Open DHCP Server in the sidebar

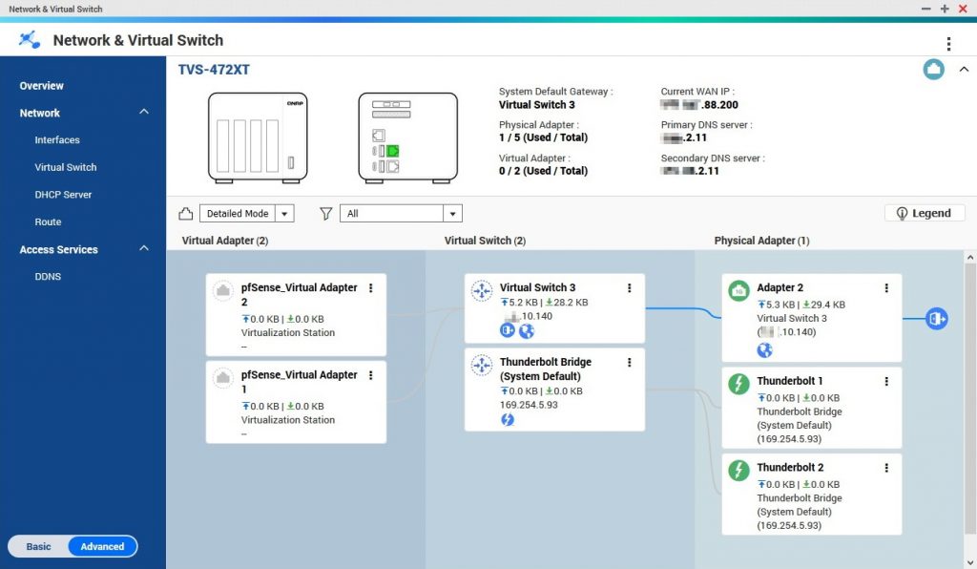pos(63,195)
